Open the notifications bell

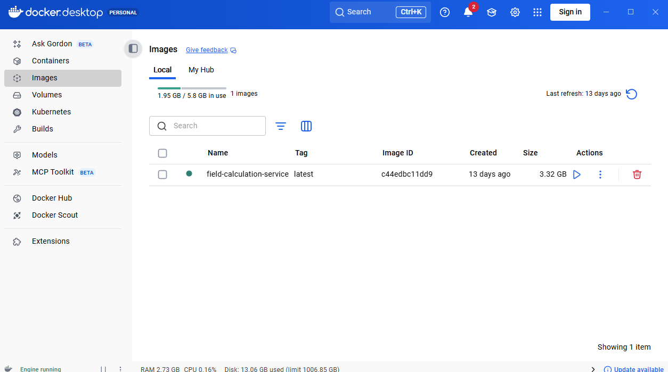[468, 12]
